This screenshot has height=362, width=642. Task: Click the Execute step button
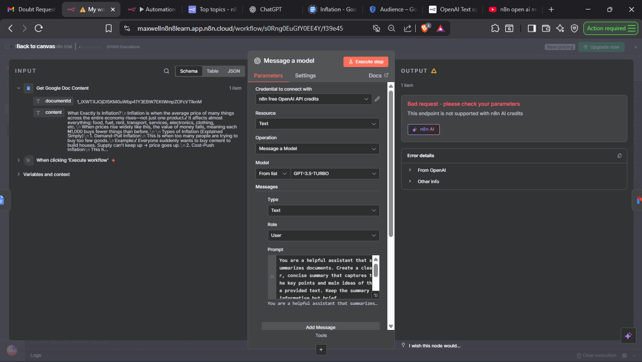366,62
